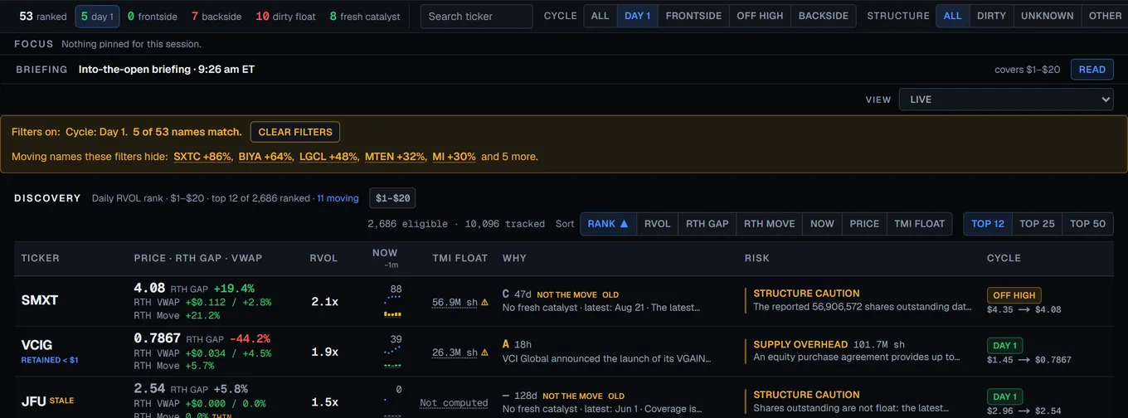Click VCIG price 0.7867
This screenshot has height=418, width=1128.
coord(157,338)
